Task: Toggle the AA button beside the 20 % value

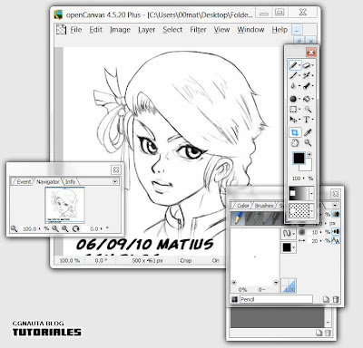Action: [x=336, y=240]
